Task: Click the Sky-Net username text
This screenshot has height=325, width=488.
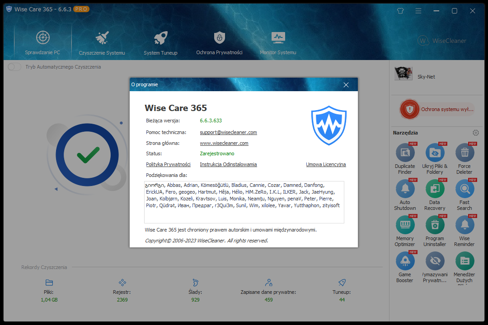Action: click(426, 77)
